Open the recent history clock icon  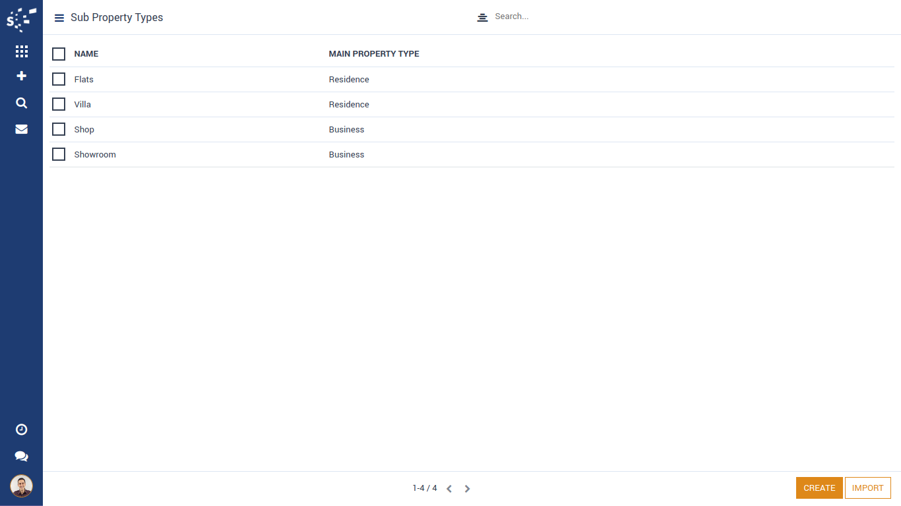pyautogui.click(x=21, y=430)
